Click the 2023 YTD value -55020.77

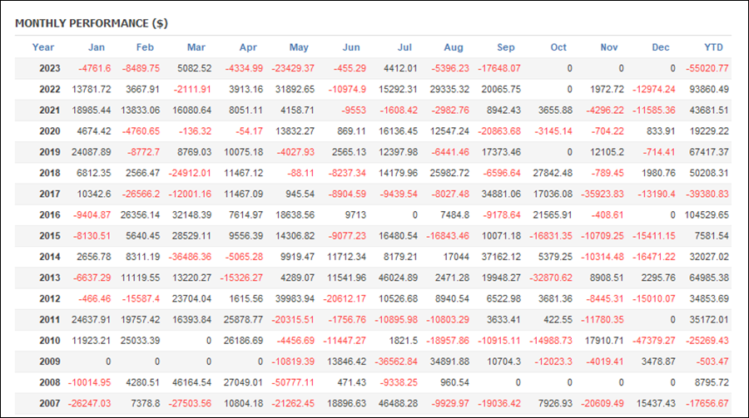click(707, 68)
